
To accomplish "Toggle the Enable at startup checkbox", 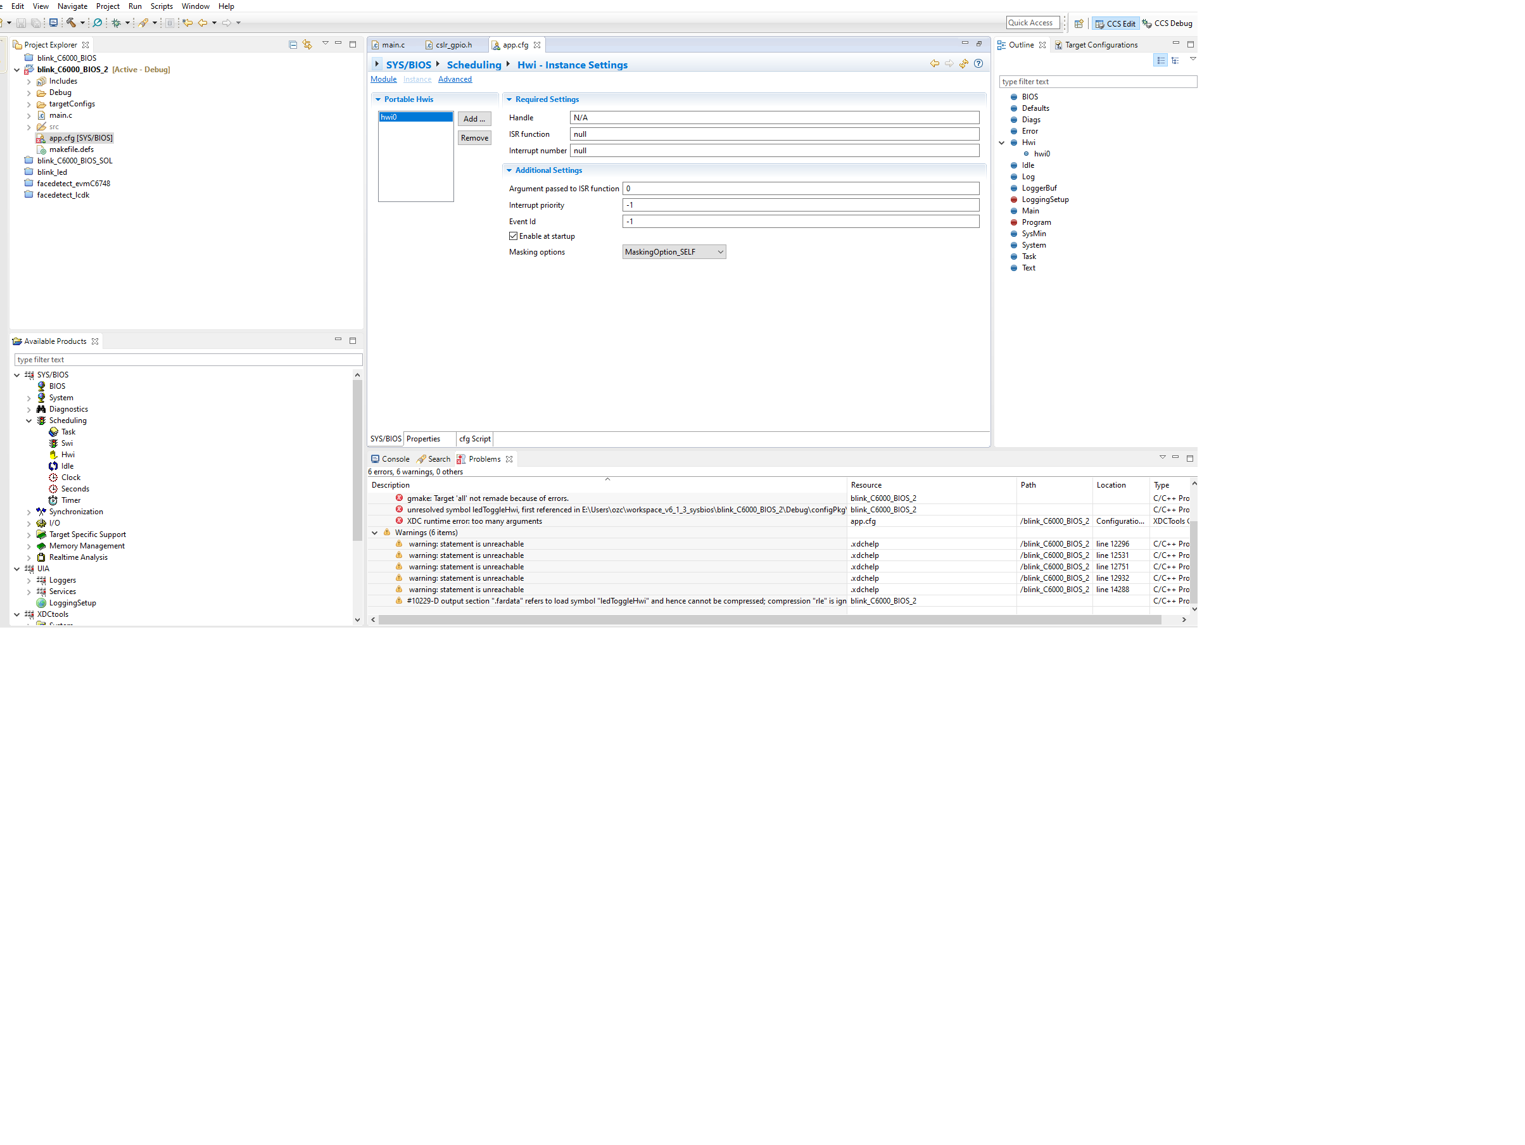I will coord(514,236).
